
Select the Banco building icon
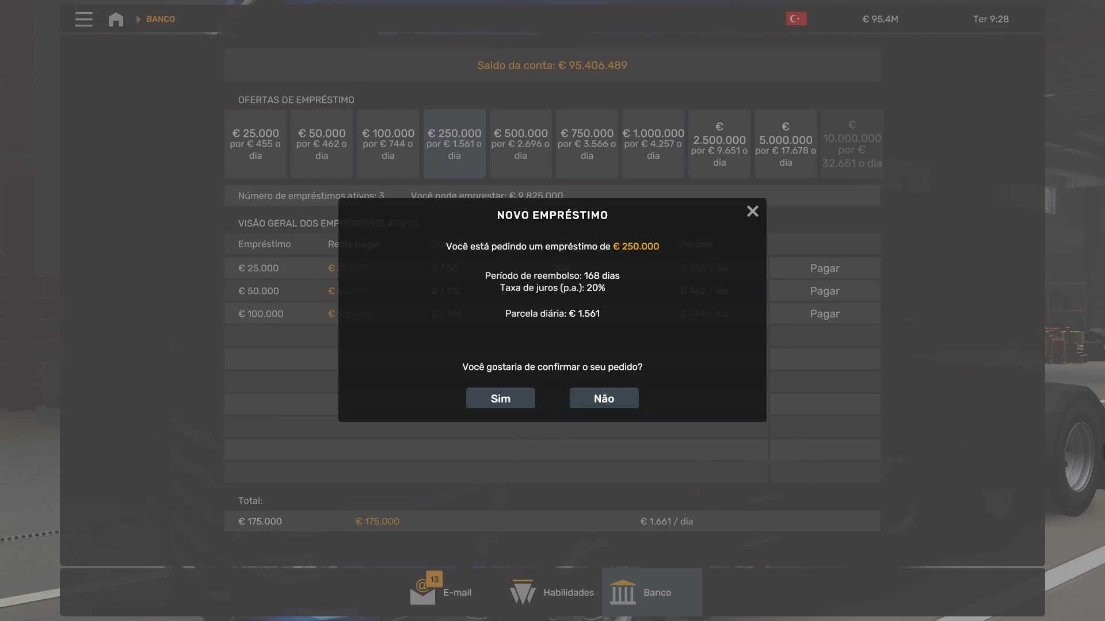[x=623, y=592]
